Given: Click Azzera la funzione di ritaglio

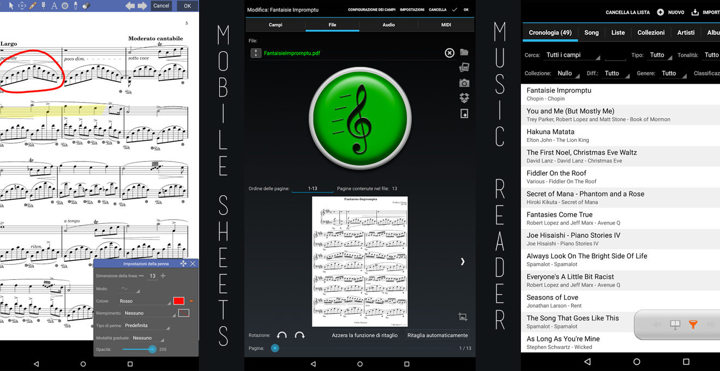Looking at the screenshot, I should [365, 336].
